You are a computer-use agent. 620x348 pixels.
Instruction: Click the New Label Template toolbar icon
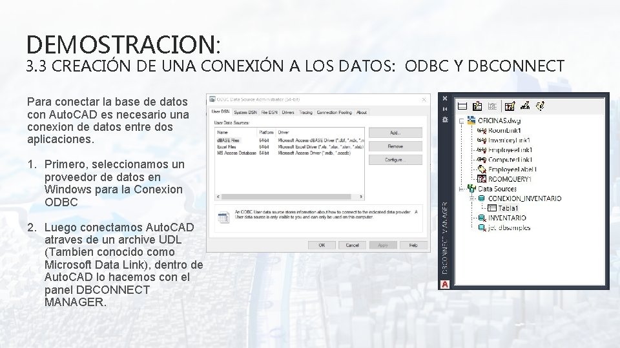pos(540,105)
